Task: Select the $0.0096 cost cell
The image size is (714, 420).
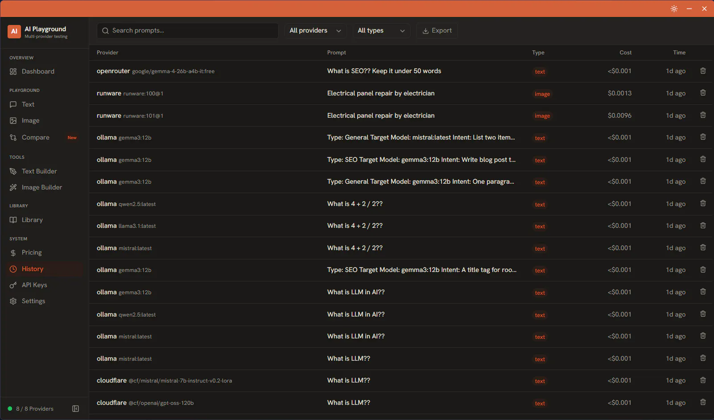Action: (619, 115)
